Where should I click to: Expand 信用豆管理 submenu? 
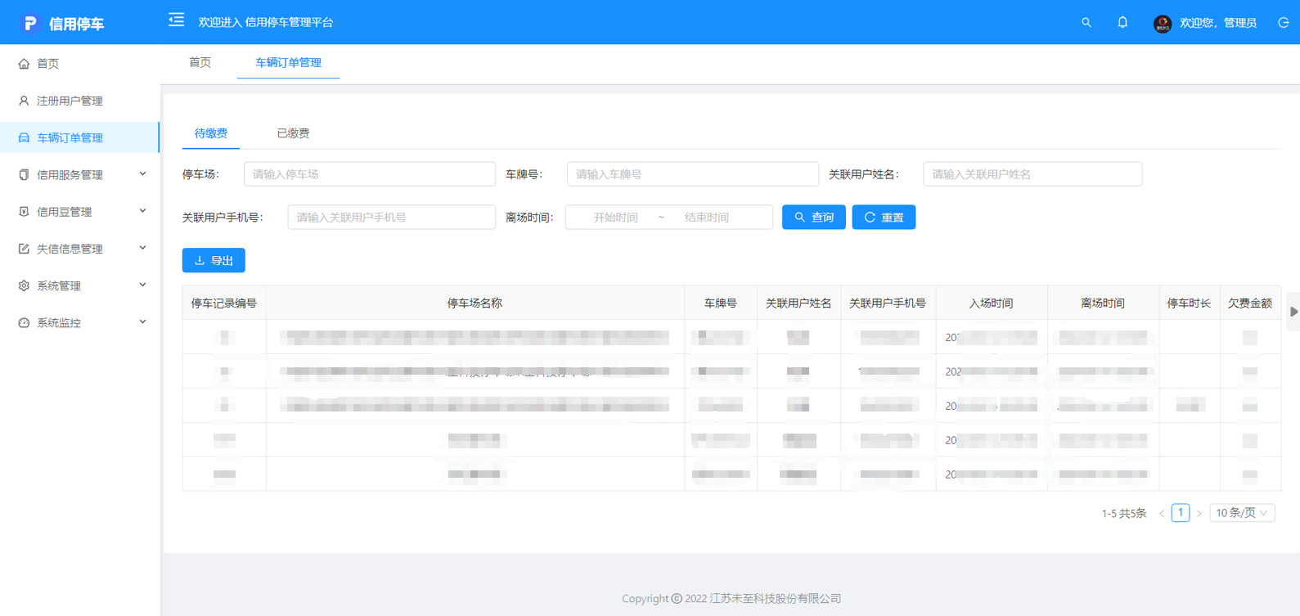tap(80, 212)
